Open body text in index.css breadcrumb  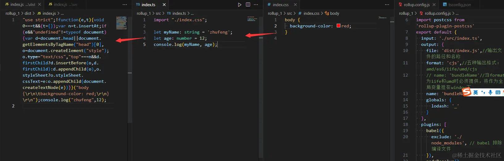[335, 13]
